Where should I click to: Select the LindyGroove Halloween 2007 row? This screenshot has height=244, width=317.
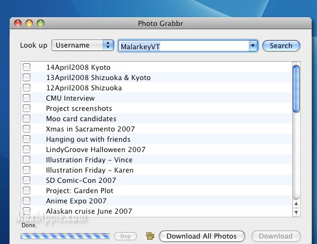coord(156,149)
